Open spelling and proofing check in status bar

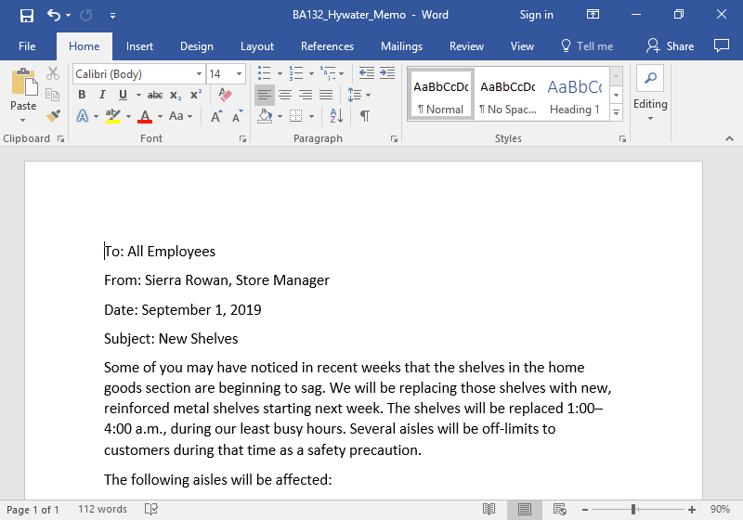pos(151,509)
